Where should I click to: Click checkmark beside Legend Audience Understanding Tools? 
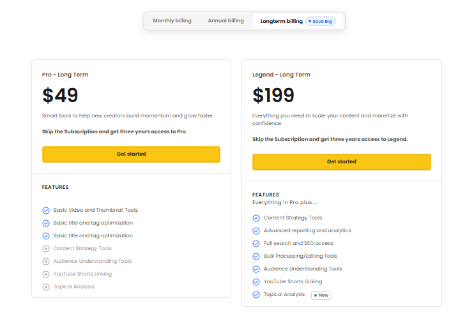[256, 269]
